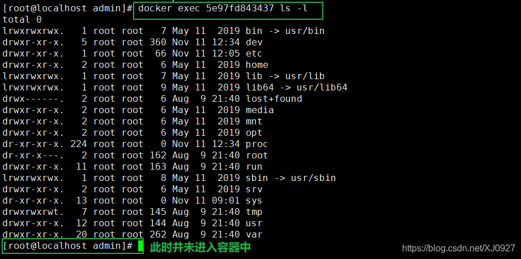Image resolution: width=521 pixels, height=259 pixels.
Task: Click link count '13' in sys row
Action: click(82, 201)
